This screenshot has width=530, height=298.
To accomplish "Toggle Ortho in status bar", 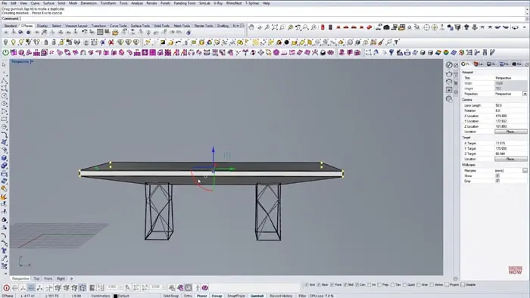I will click(188, 296).
